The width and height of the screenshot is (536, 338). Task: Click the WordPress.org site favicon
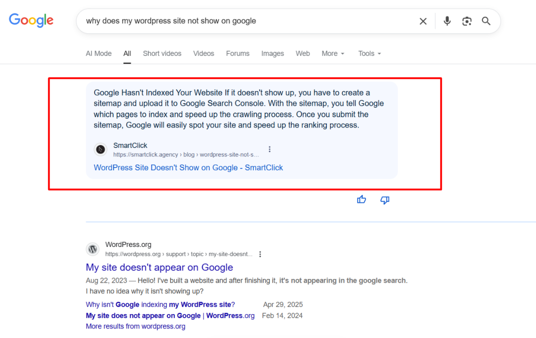click(x=92, y=249)
